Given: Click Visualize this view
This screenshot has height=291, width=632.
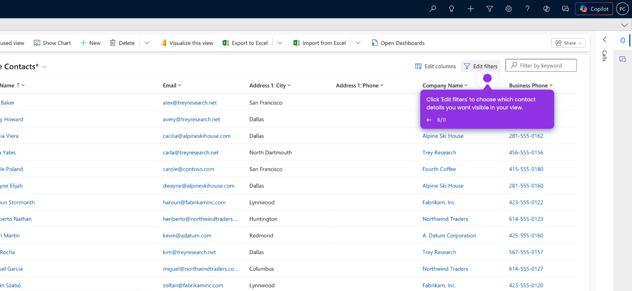Looking at the screenshot, I should 187,43.
